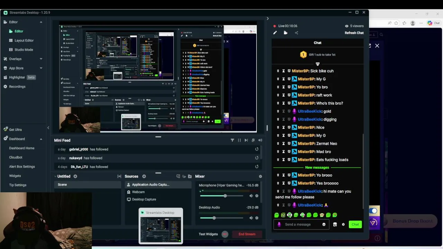The height and width of the screenshot is (249, 443).
Task: Collapse the chat panel with the chevron
Action: (267, 19)
